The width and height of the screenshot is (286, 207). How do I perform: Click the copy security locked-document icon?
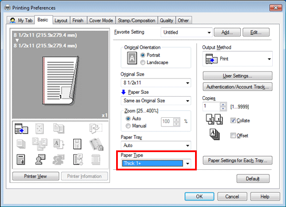(96, 144)
